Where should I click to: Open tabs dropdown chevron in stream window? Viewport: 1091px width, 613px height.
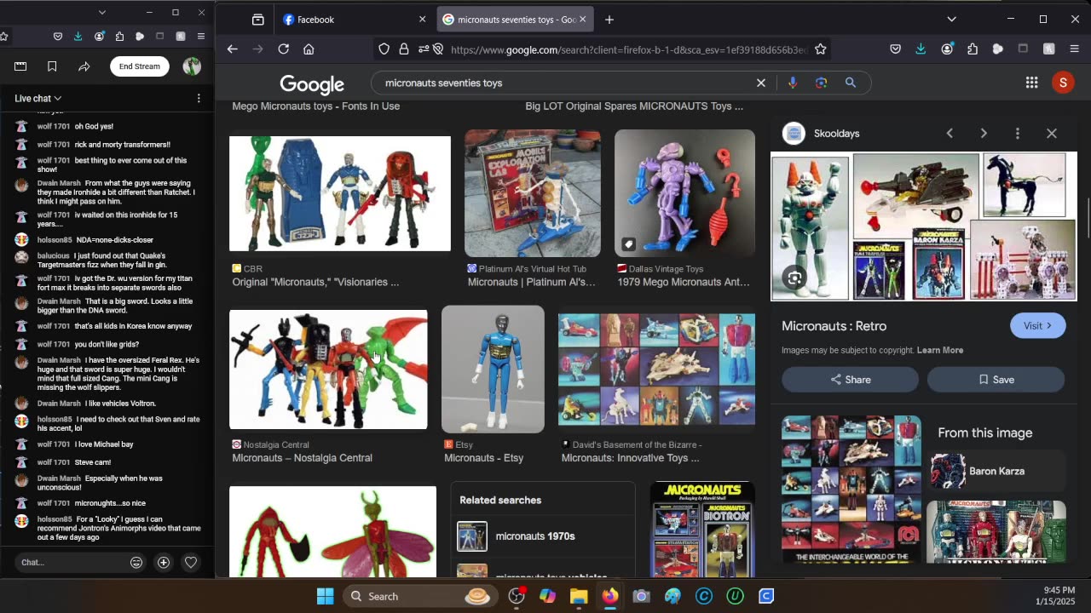point(102,12)
